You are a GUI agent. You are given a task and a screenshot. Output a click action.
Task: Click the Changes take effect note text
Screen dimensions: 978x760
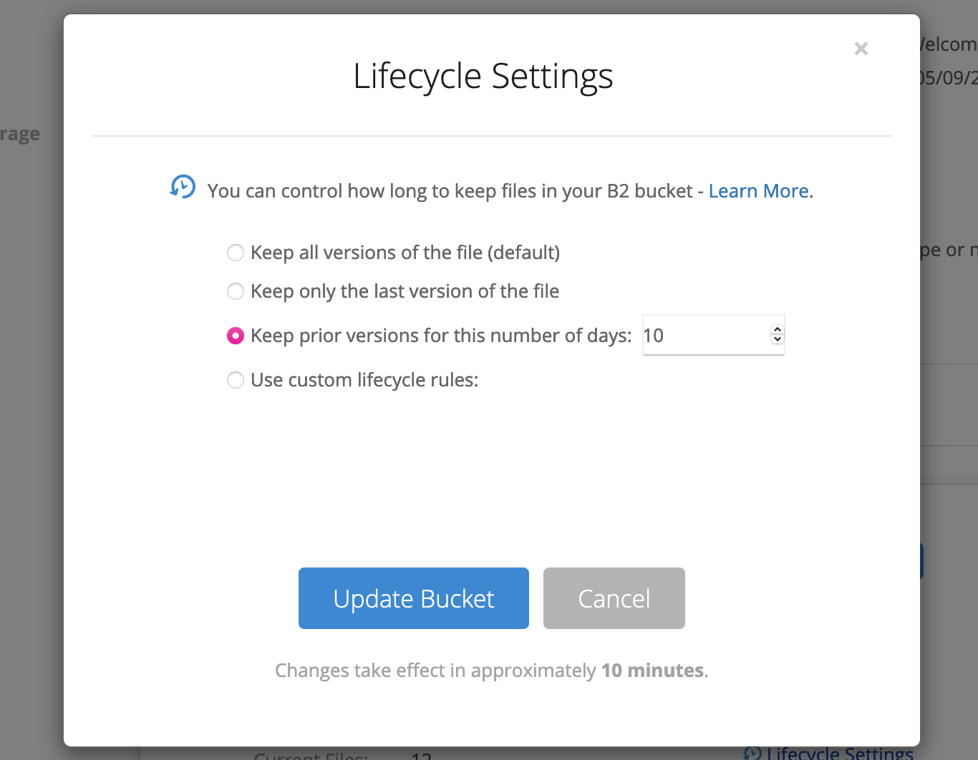click(x=491, y=671)
